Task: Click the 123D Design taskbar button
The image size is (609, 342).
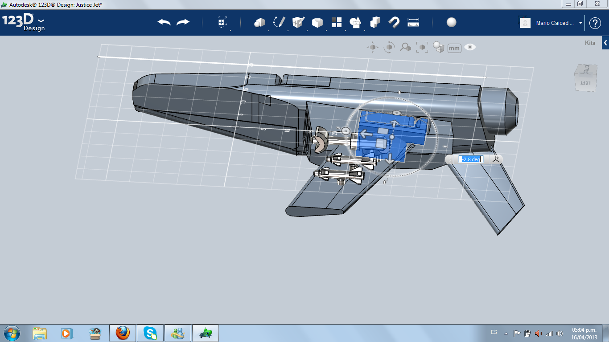Action: click(206, 333)
